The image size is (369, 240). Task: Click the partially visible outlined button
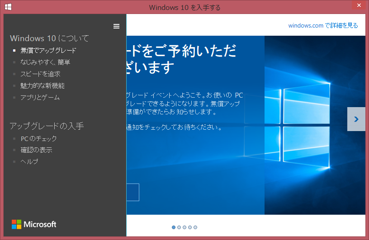pos(133,192)
